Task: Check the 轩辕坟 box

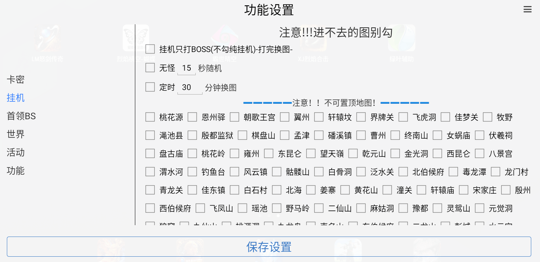Action: (319, 117)
